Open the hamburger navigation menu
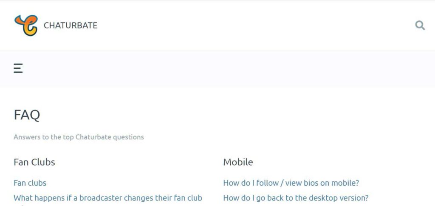435x206 pixels. tap(18, 68)
